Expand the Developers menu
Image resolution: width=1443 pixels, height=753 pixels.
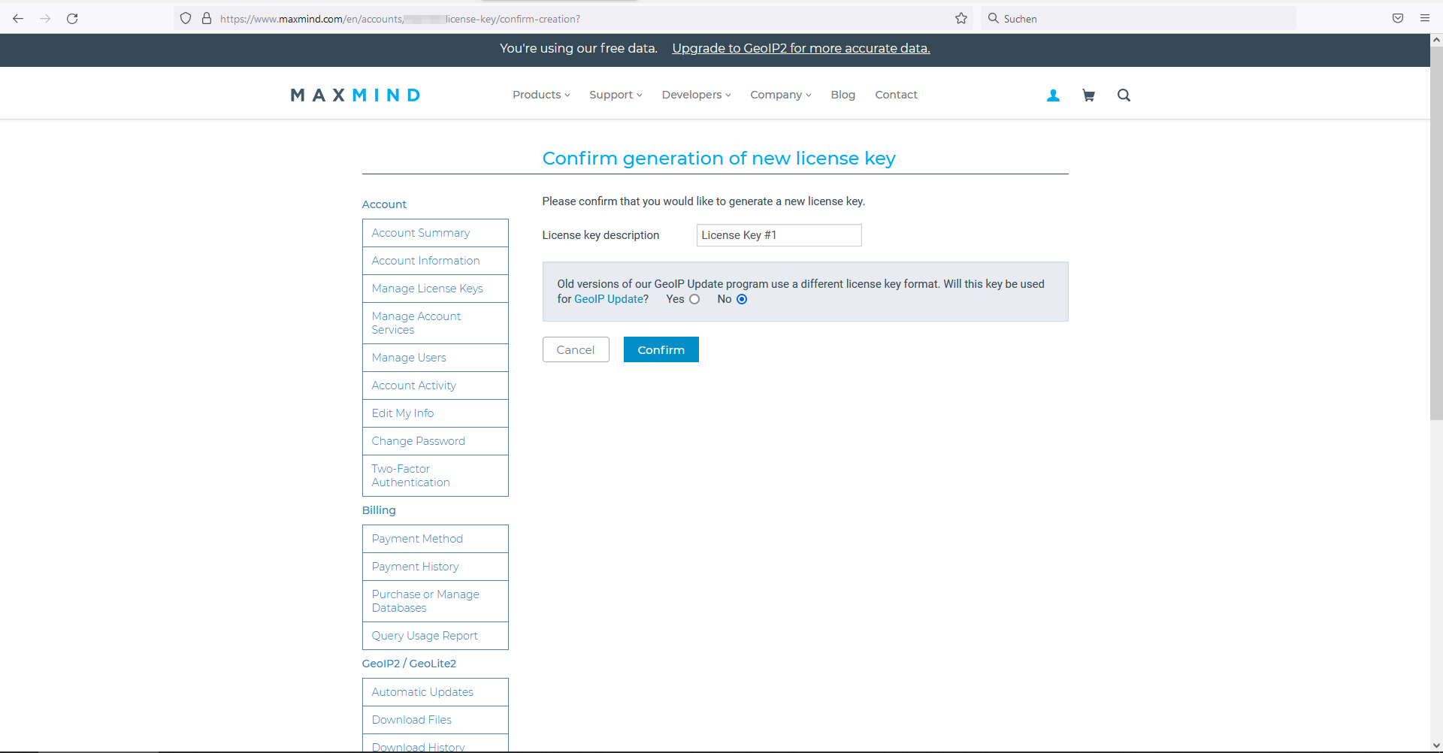click(x=696, y=95)
